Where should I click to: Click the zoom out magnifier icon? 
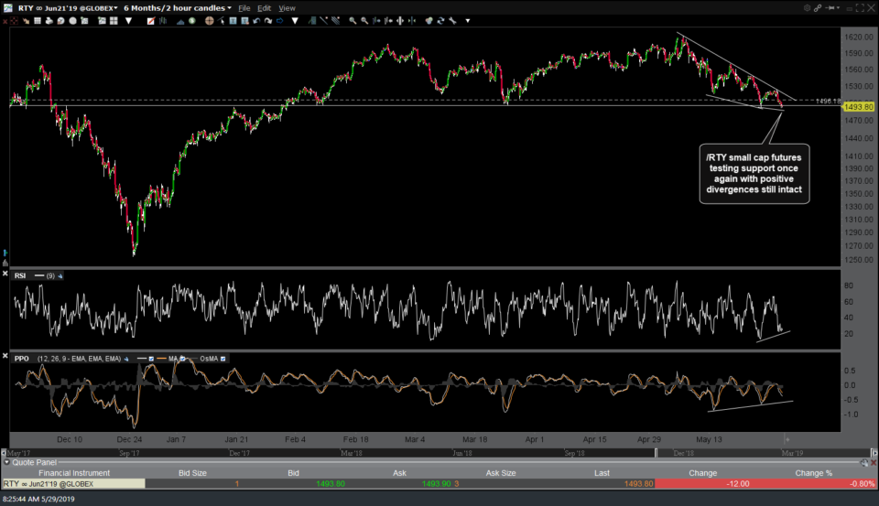[364, 21]
